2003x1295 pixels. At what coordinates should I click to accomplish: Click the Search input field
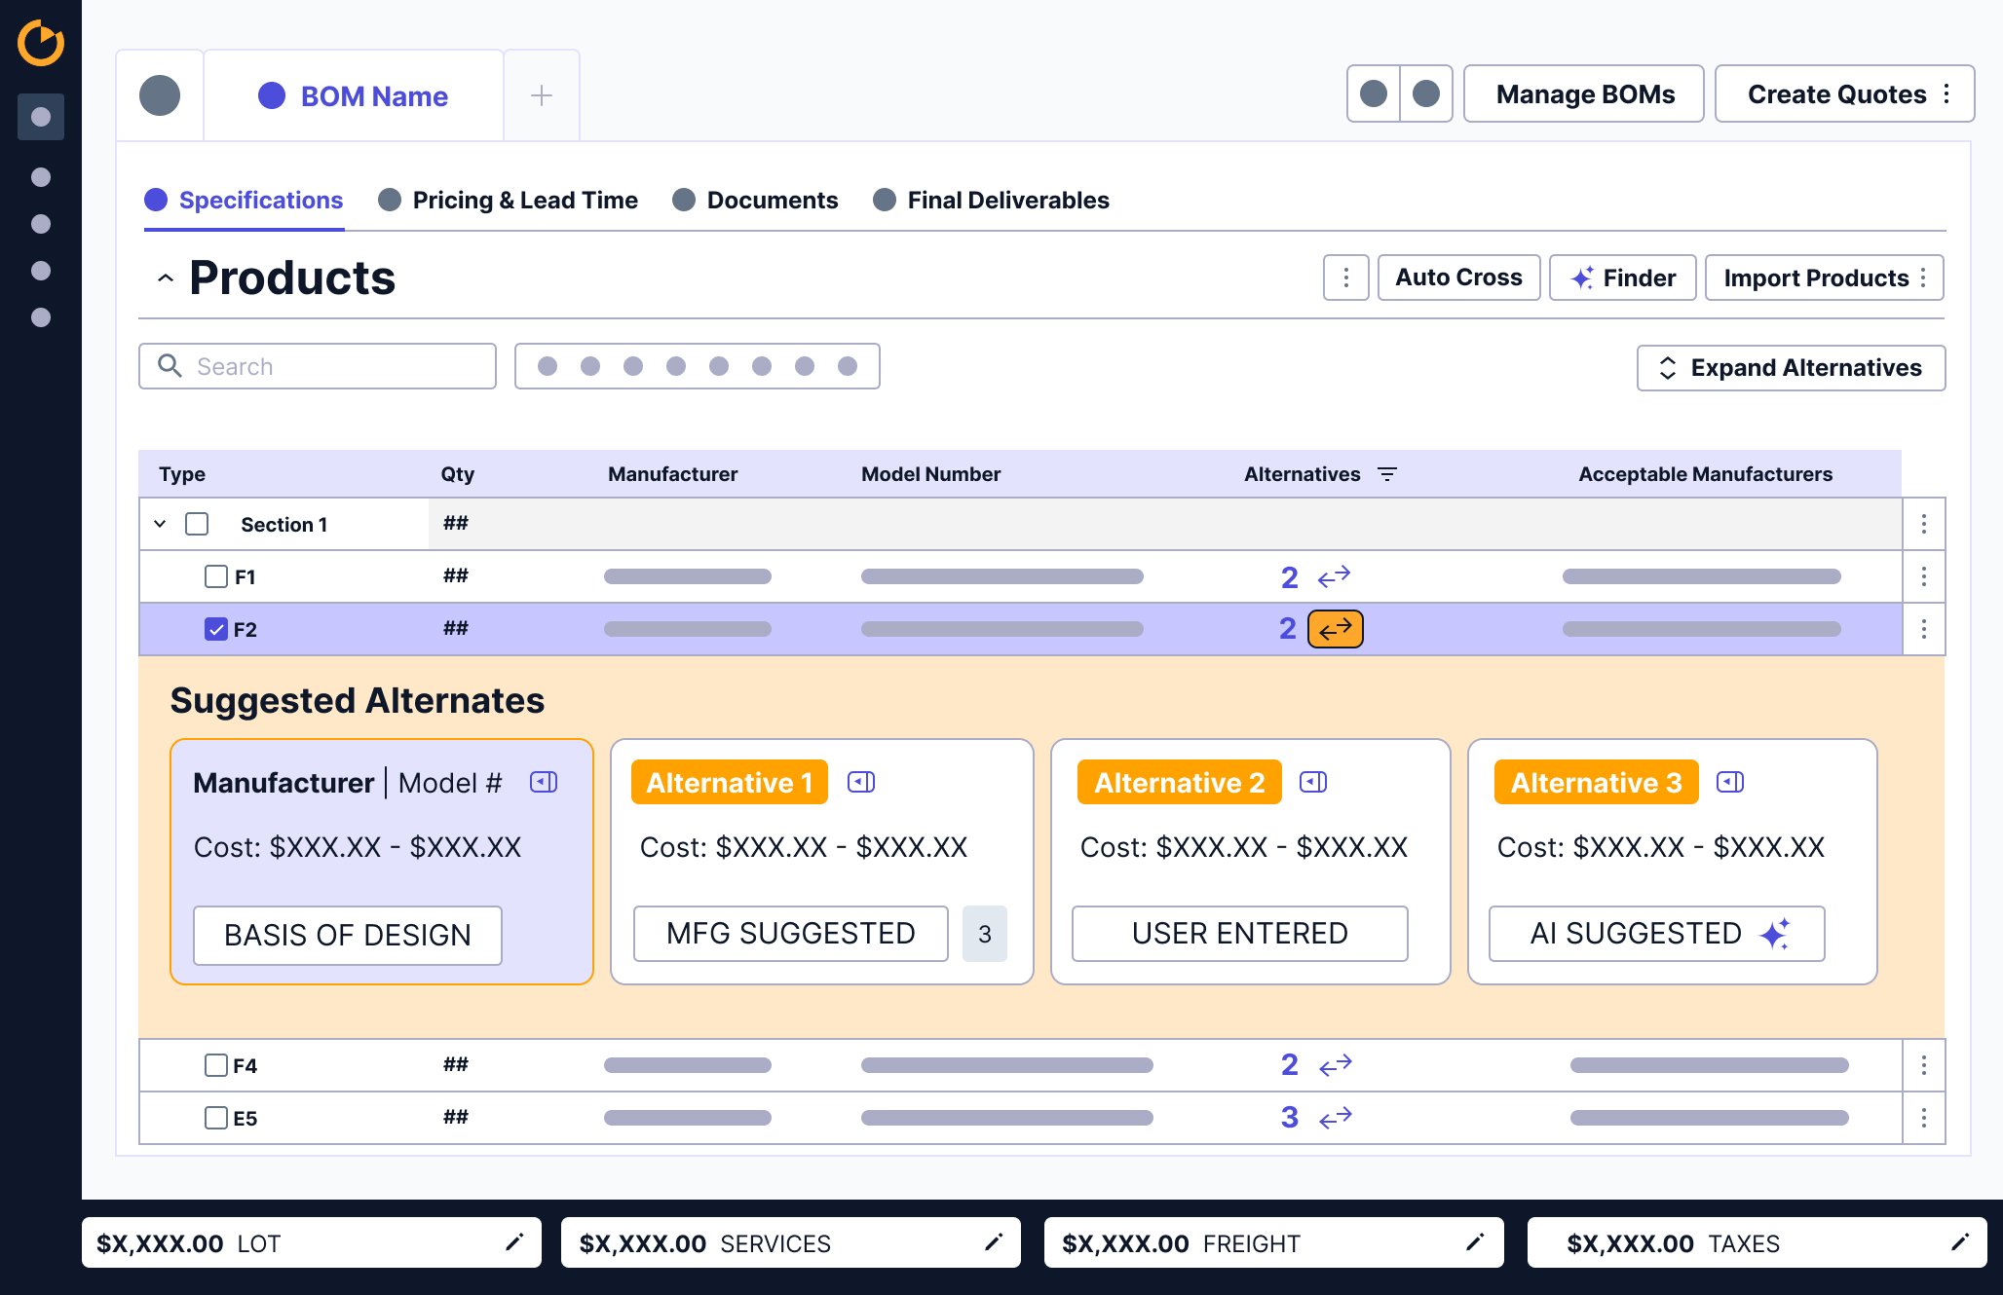point(331,367)
